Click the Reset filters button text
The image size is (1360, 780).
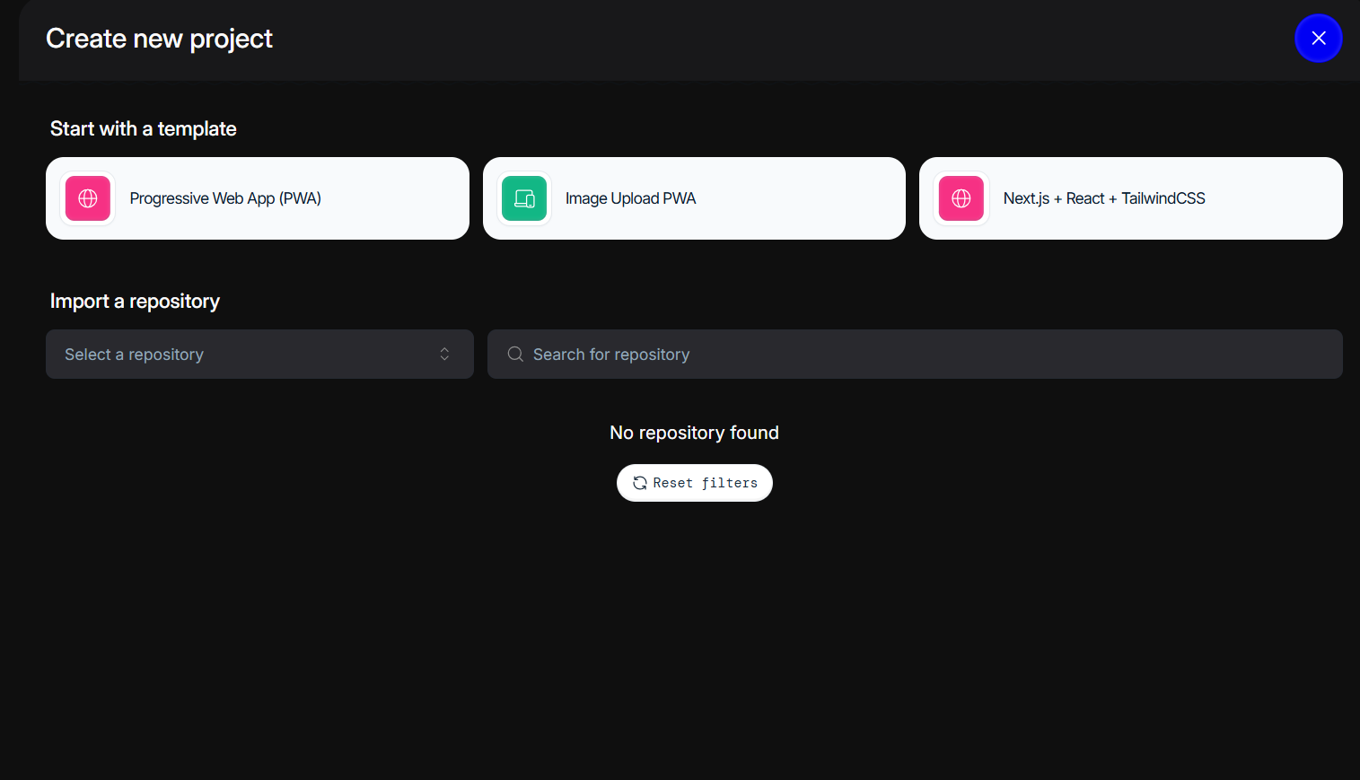(x=706, y=483)
